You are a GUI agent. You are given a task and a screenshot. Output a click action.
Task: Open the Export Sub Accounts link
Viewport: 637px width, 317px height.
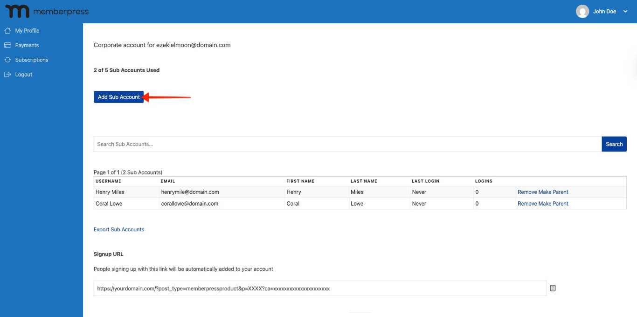click(x=119, y=229)
